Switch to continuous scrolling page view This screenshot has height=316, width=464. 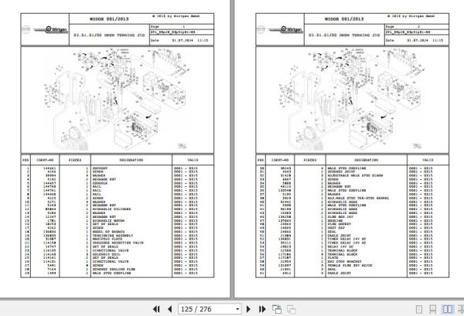432,309
